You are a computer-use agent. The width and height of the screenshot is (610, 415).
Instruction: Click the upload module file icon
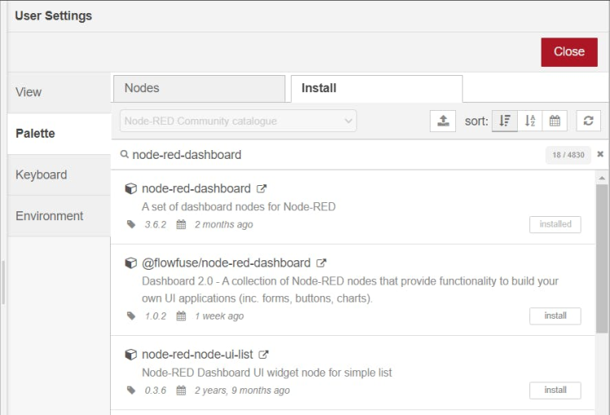442,121
